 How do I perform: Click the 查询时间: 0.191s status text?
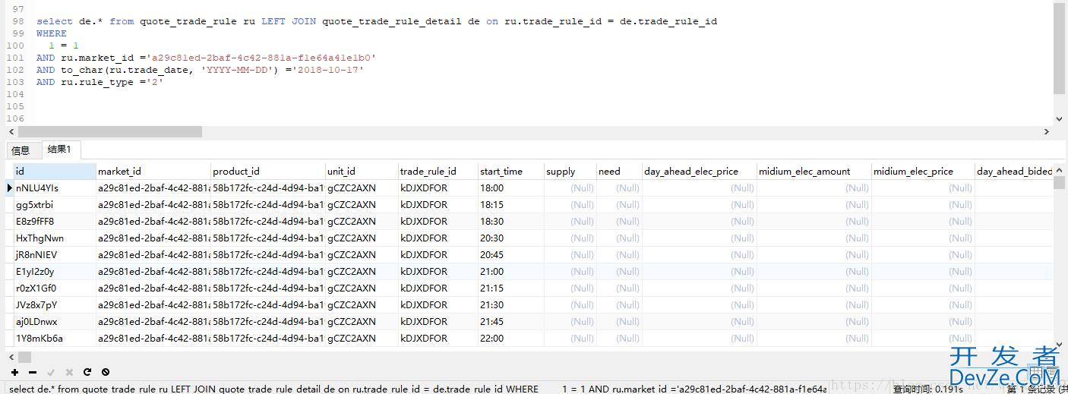[x=927, y=389]
